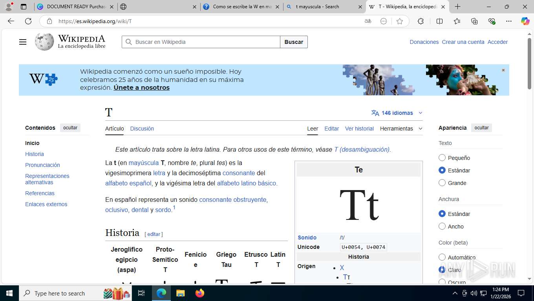
Task: Hide the Contenidos sidebar
Action: 70,128
